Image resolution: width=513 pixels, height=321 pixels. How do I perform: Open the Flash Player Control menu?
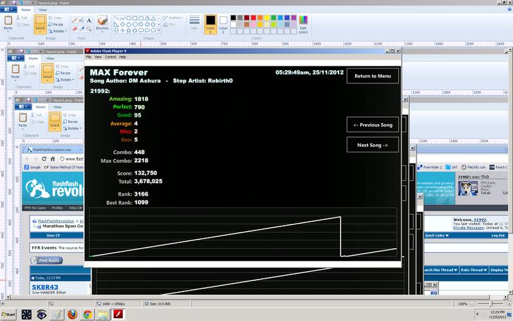click(111, 57)
